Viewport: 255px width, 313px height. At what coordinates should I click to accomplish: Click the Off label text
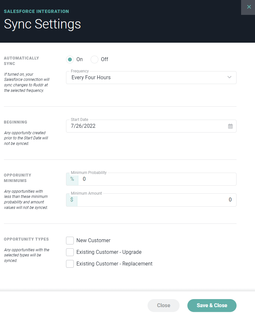105,59
